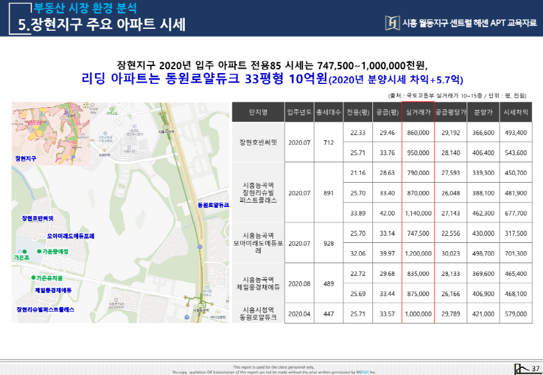The image size is (543, 375).
Task: Click the 제일풍경채에듀 label on the map
Action: pos(53,290)
